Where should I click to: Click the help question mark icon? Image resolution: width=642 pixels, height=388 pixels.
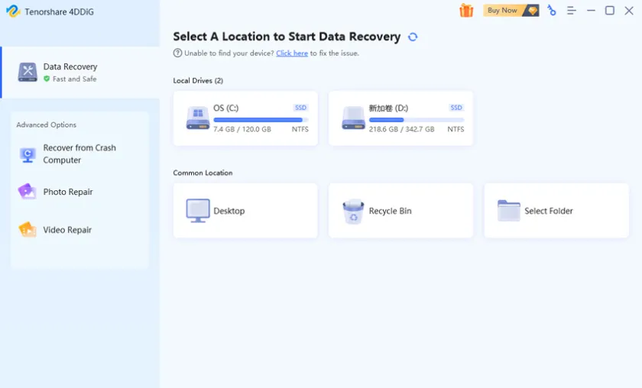177,53
